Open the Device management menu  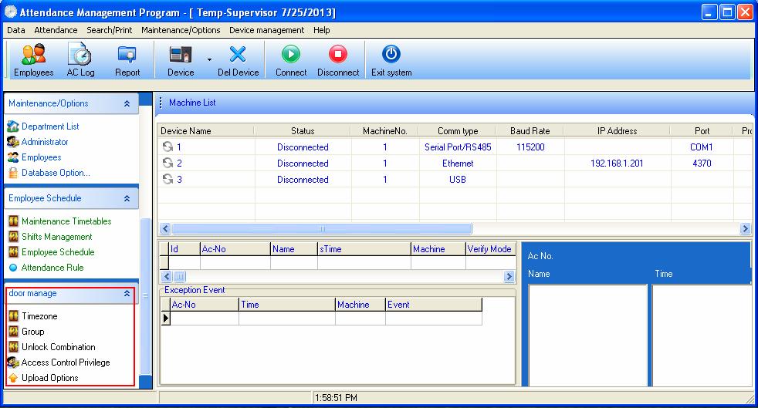266,30
